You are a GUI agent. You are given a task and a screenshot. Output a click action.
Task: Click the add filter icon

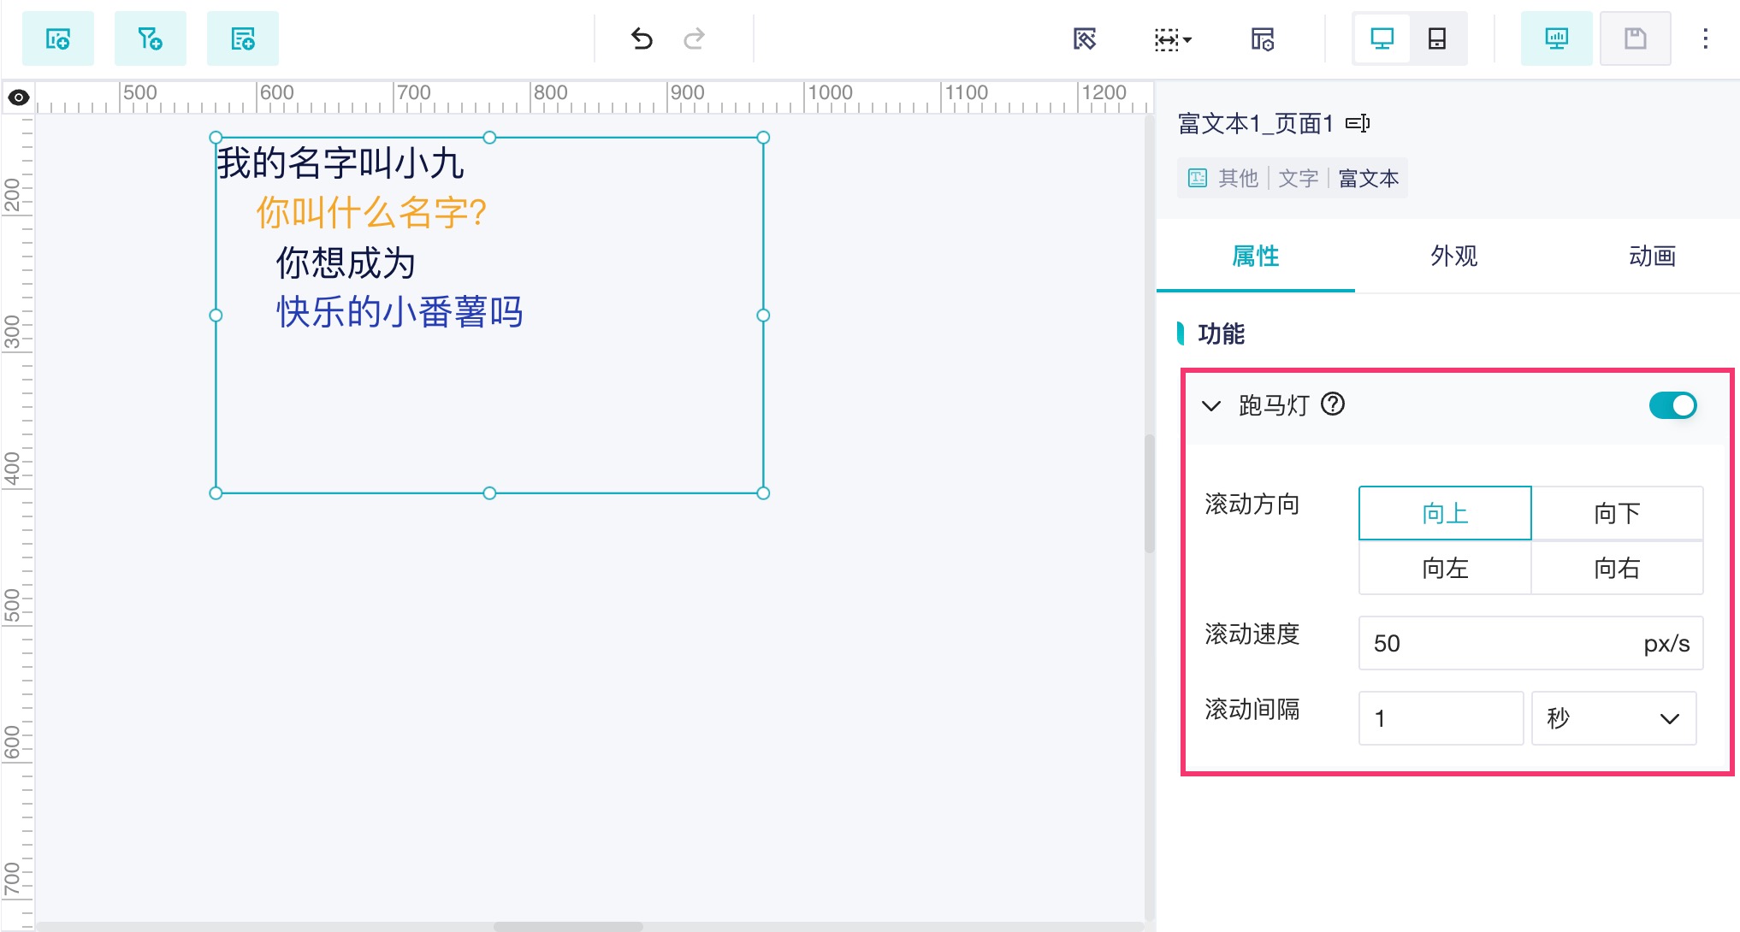[150, 38]
